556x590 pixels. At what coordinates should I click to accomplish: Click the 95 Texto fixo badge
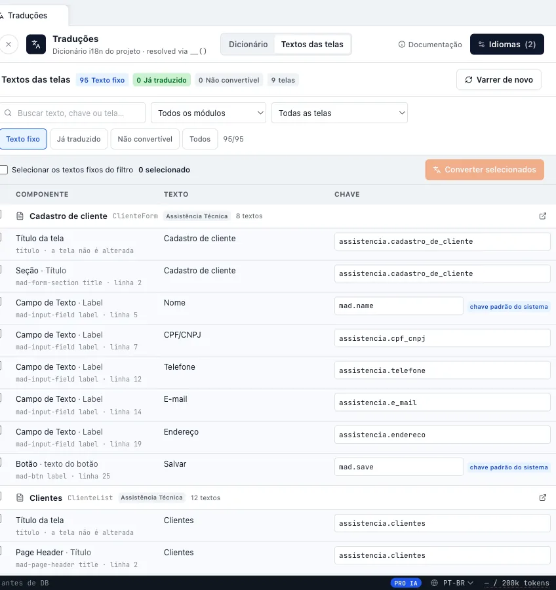pyautogui.click(x=102, y=80)
